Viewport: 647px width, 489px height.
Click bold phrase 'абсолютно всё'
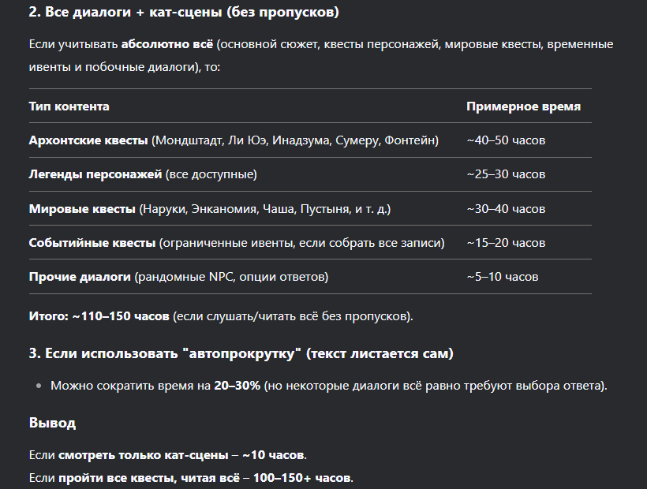pyautogui.click(x=167, y=44)
